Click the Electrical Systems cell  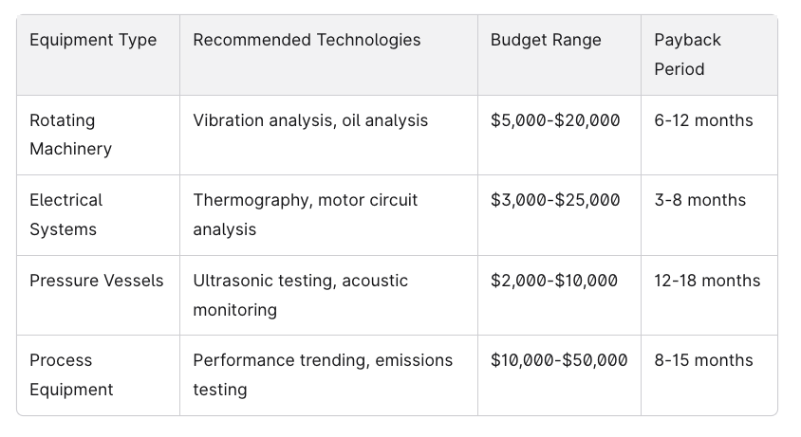(x=98, y=215)
